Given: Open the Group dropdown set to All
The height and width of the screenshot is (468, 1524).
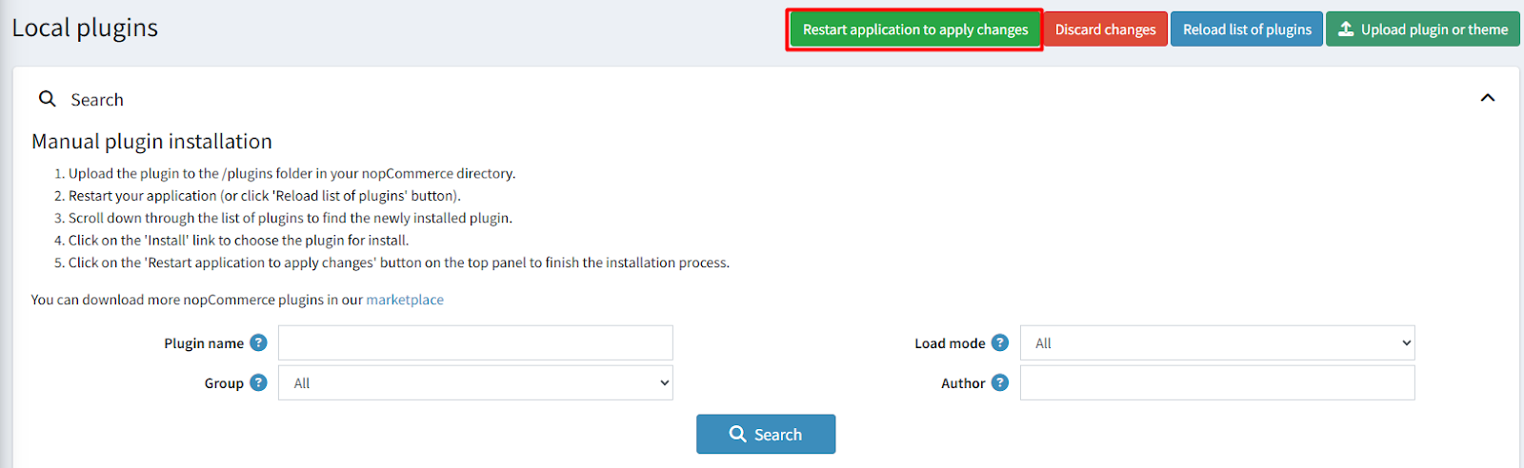Looking at the screenshot, I should (x=475, y=382).
